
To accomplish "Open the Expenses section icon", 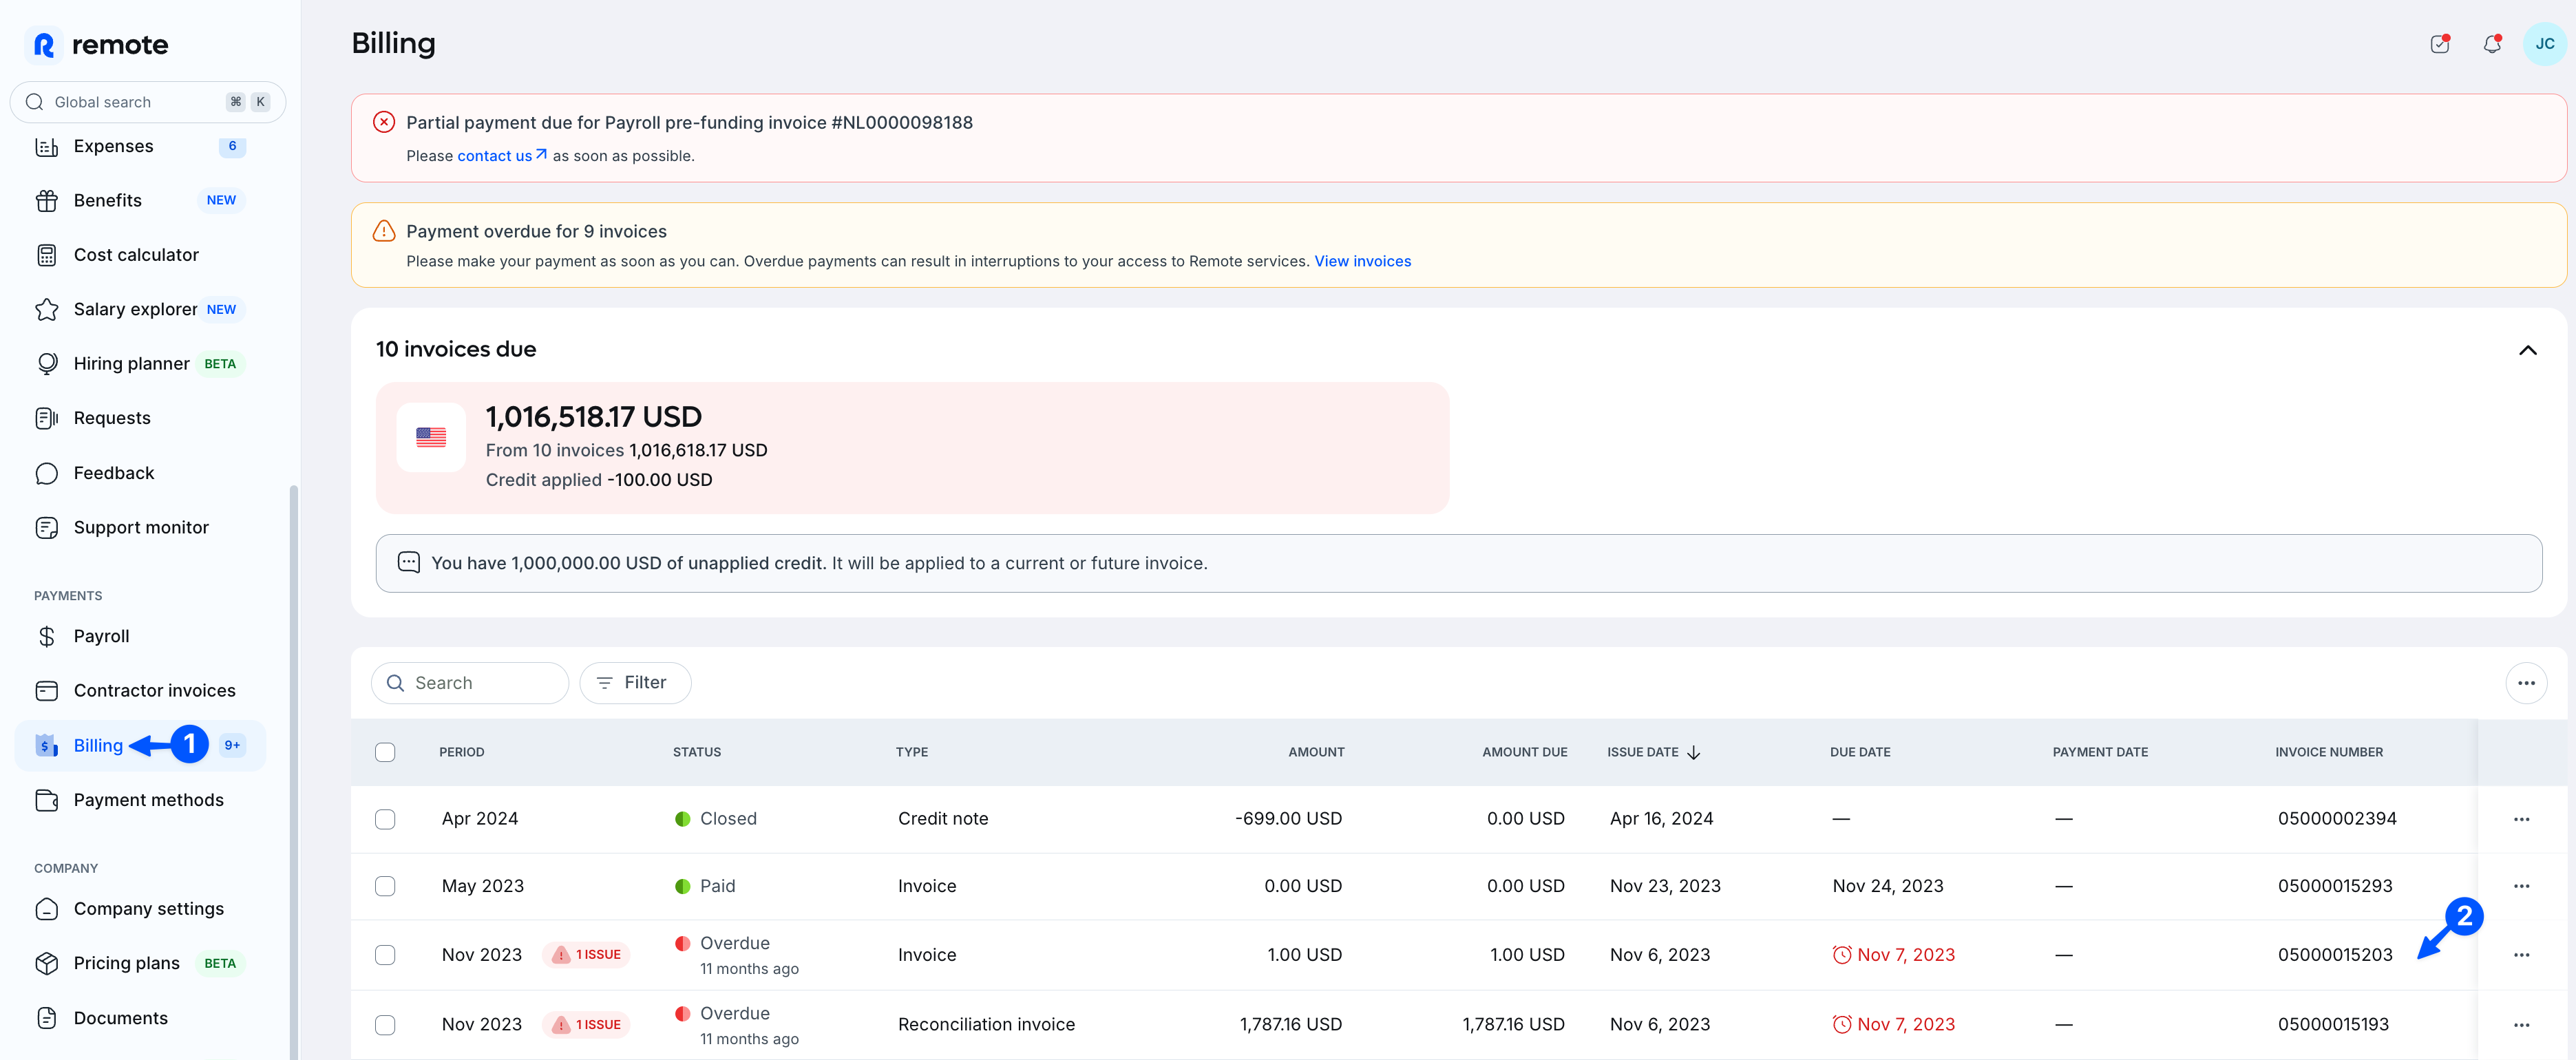I will (x=47, y=146).
